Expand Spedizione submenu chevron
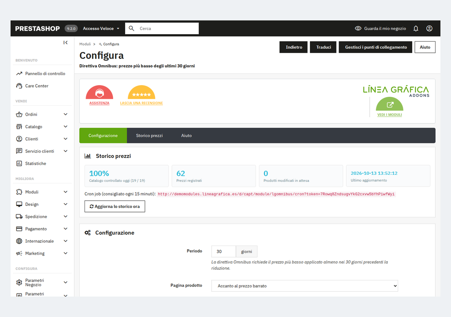This screenshot has height=317, width=451. coord(65,216)
